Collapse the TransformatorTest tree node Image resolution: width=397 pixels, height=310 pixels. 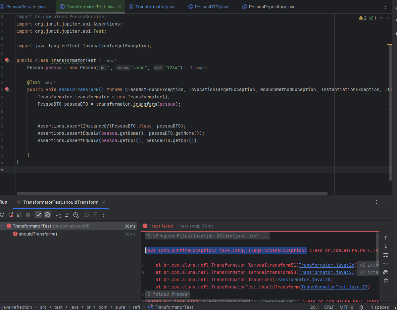tap(2, 226)
